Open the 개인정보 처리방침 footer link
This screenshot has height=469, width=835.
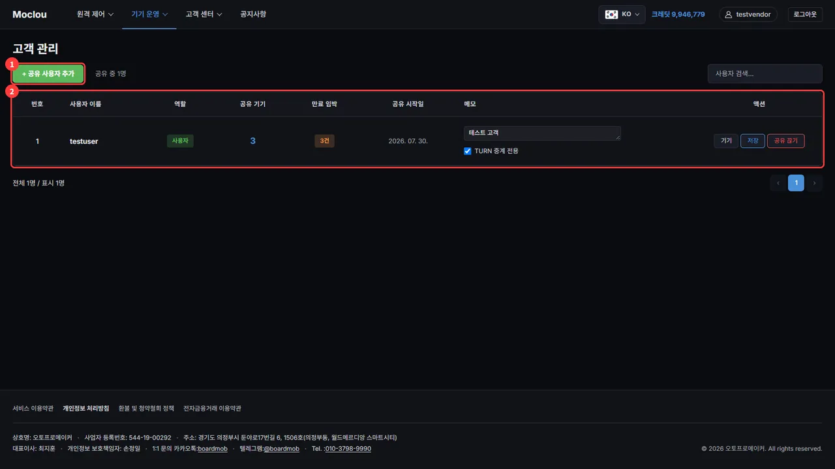pyautogui.click(x=86, y=408)
